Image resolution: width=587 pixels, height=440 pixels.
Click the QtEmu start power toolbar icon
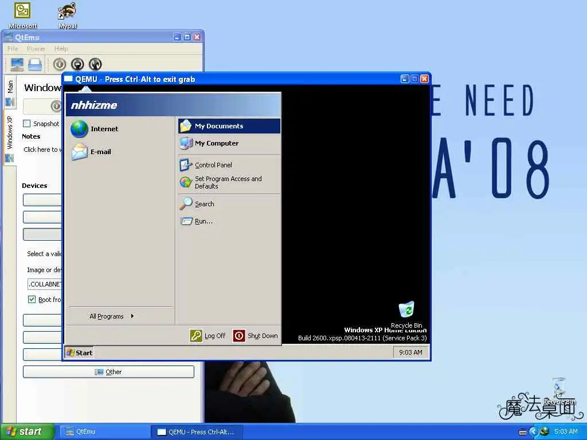click(x=60, y=64)
